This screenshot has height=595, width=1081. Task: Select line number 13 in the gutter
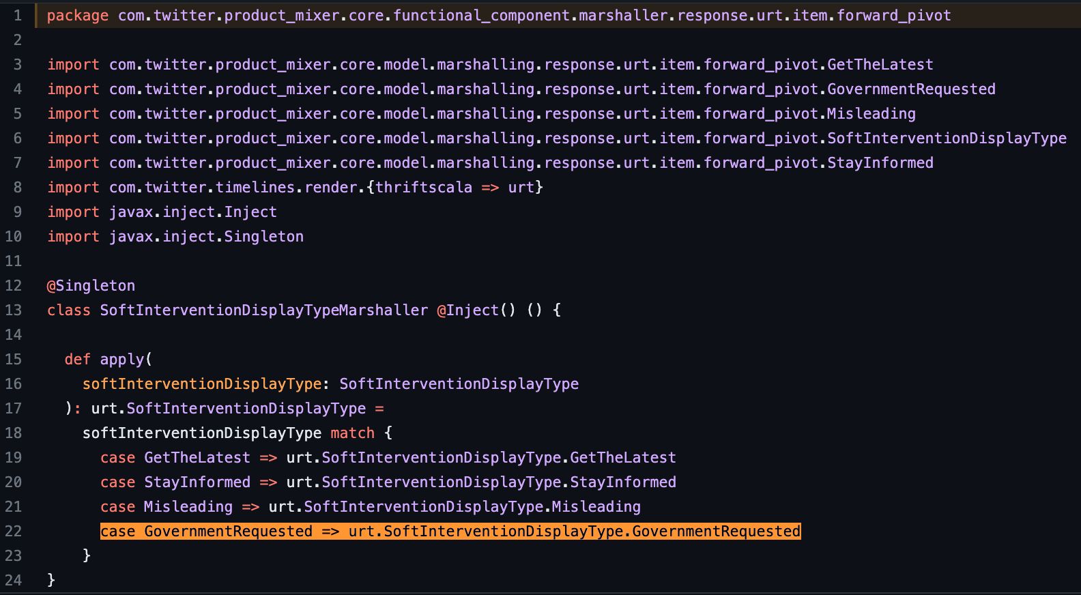tap(14, 310)
